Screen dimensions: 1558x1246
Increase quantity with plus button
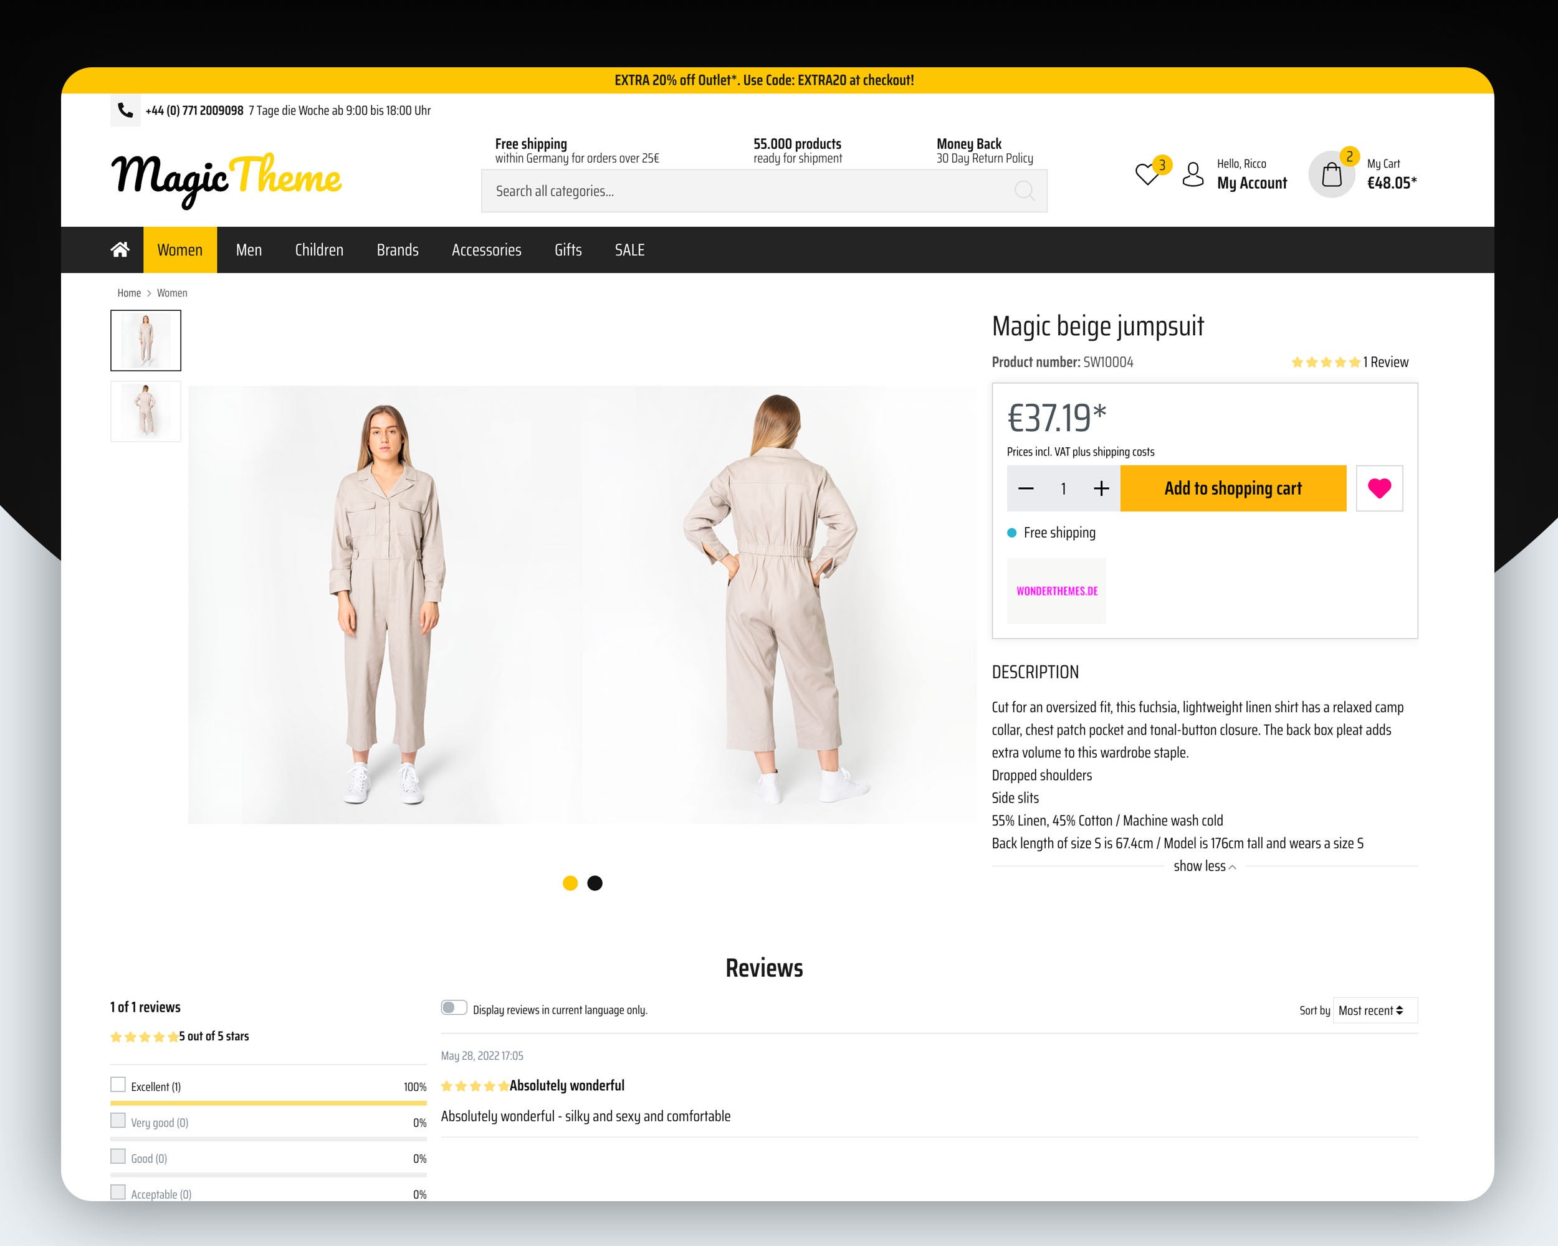(x=1101, y=488)
